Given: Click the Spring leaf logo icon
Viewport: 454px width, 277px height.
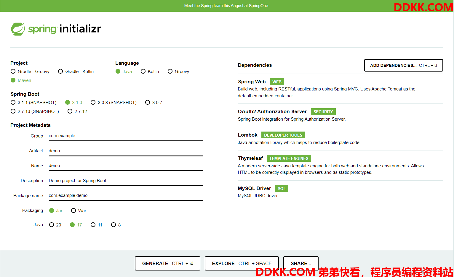Looking at the screenshot, I should point(18,29).
